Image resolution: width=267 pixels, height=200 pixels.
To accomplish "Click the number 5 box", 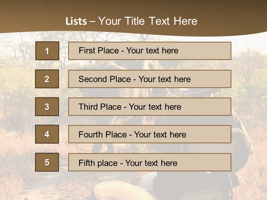I will point(47,162).
